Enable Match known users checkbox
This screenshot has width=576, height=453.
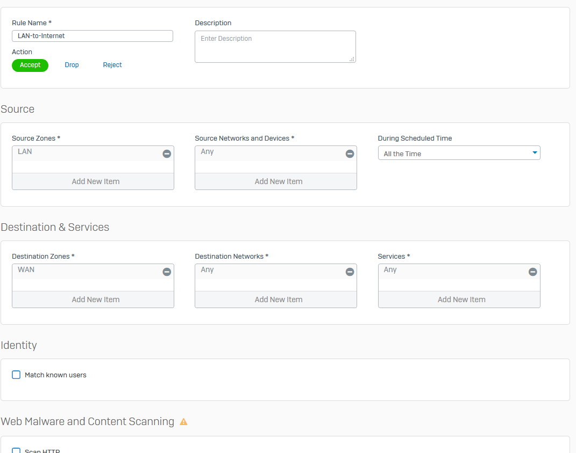click(16, 375)
